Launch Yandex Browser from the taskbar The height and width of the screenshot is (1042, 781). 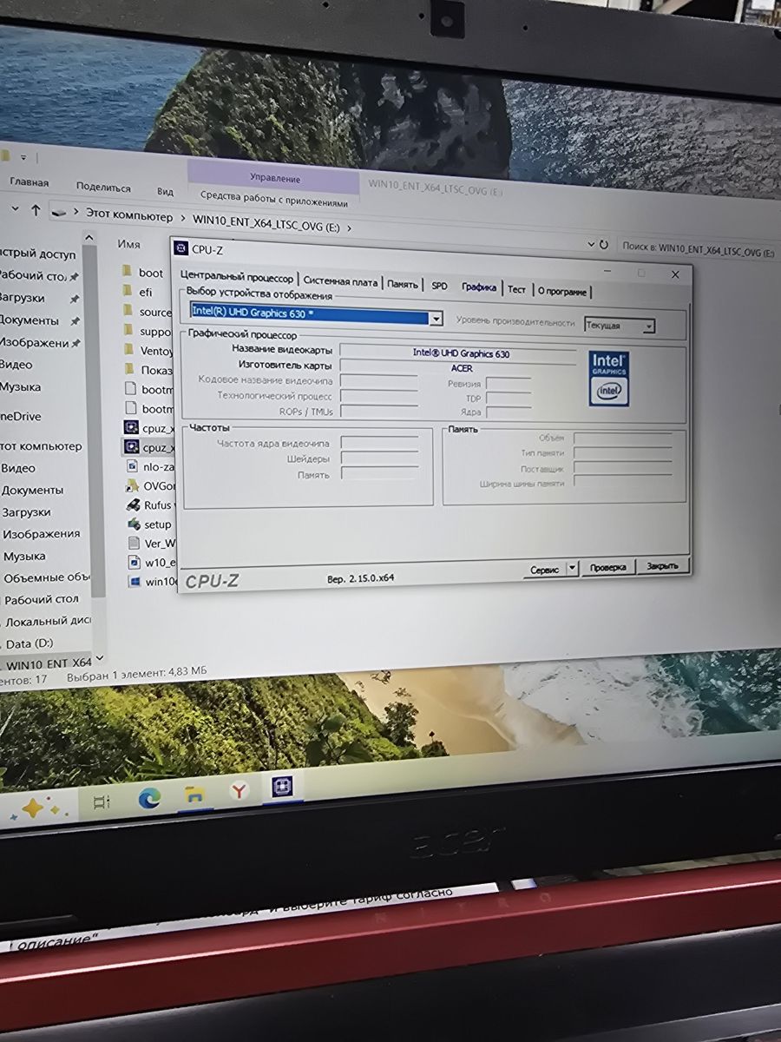pyautogui.click(x=239, y=791)
